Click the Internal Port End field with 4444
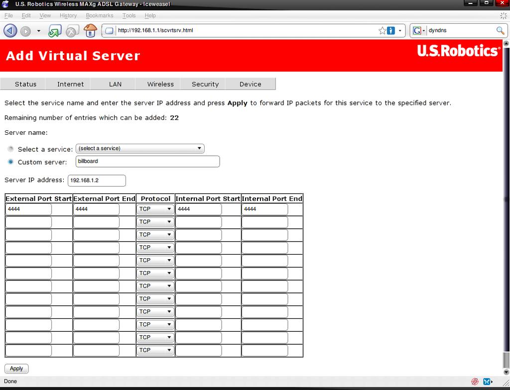This screenshot has width=510, height=390. (265, 209)
